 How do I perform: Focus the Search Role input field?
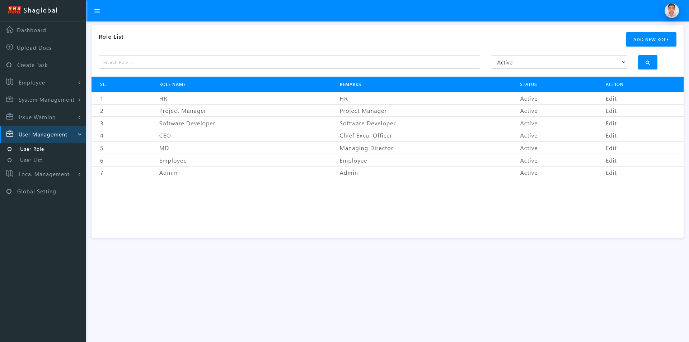(289, 62)
